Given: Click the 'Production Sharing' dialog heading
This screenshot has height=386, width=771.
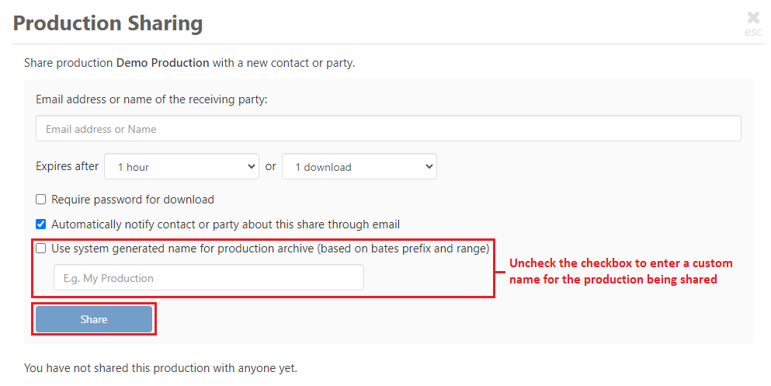Looking at the screenshot, I should pos(108,23).
